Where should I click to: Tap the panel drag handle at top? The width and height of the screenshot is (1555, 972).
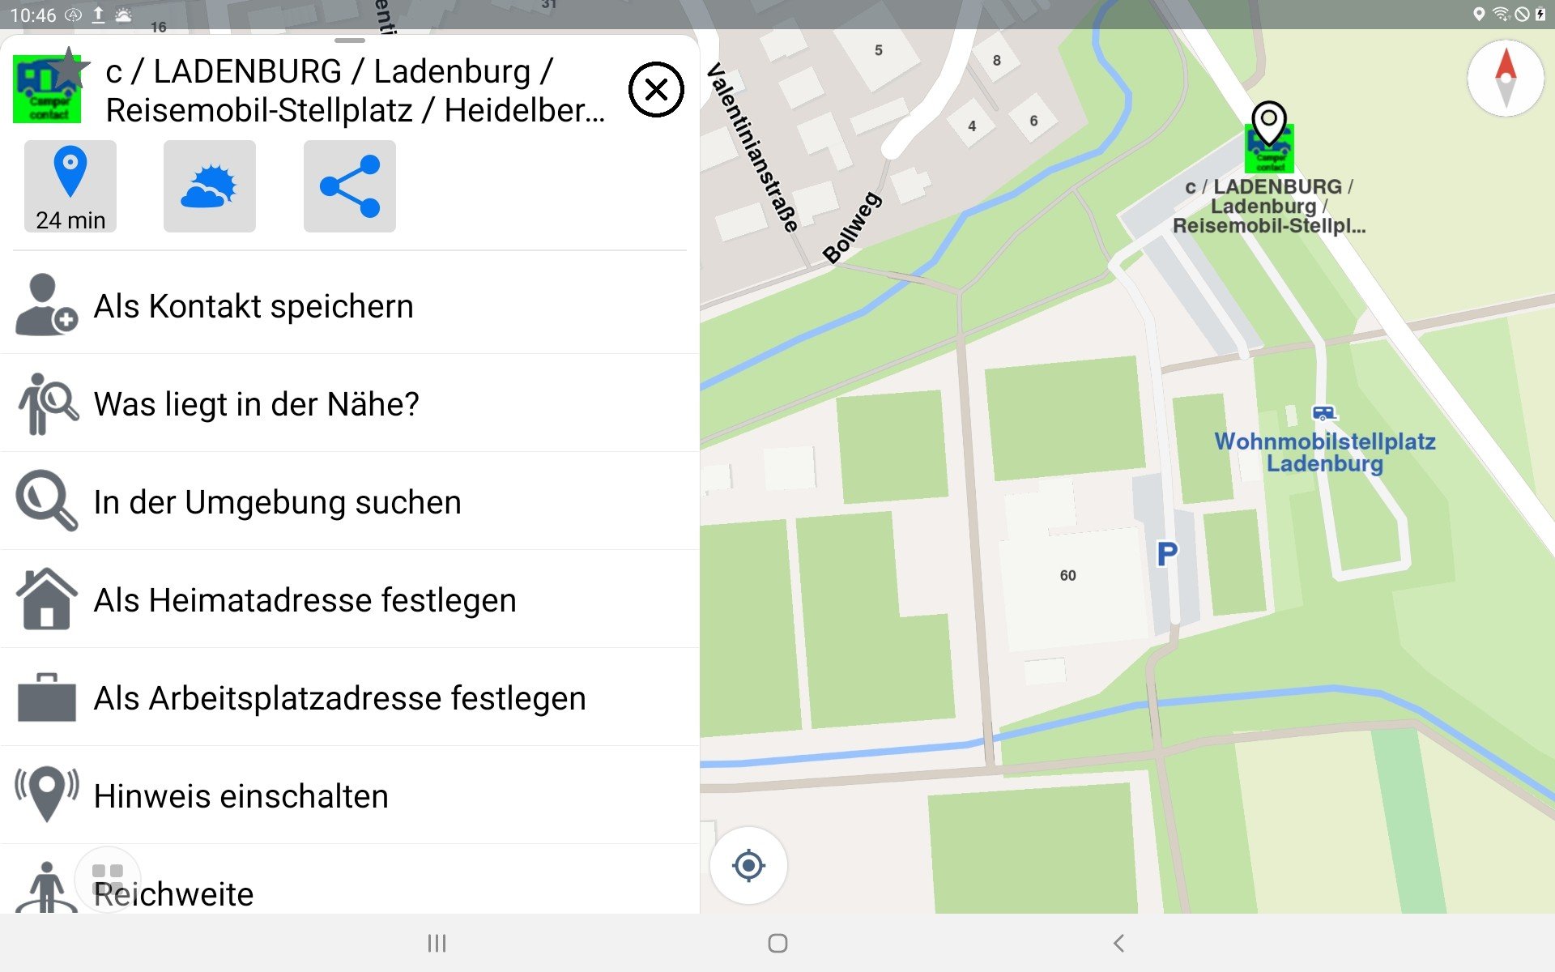350,40
